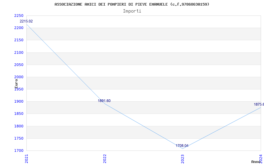The width and height of the screenshot is (264, 165).
Task: Click the 2023 x-axis label
Action: [183, 159]
